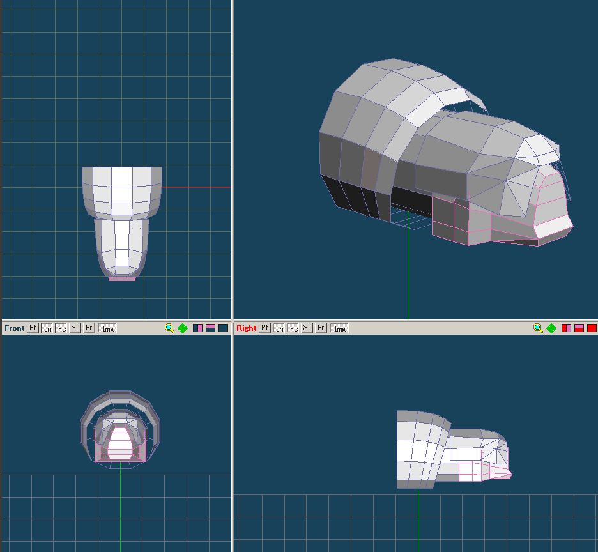The width and height of the screenshot is (598, 552).
Task: Select horizontal split layout icon in Right toolbar
Action: tap(579, 328)
